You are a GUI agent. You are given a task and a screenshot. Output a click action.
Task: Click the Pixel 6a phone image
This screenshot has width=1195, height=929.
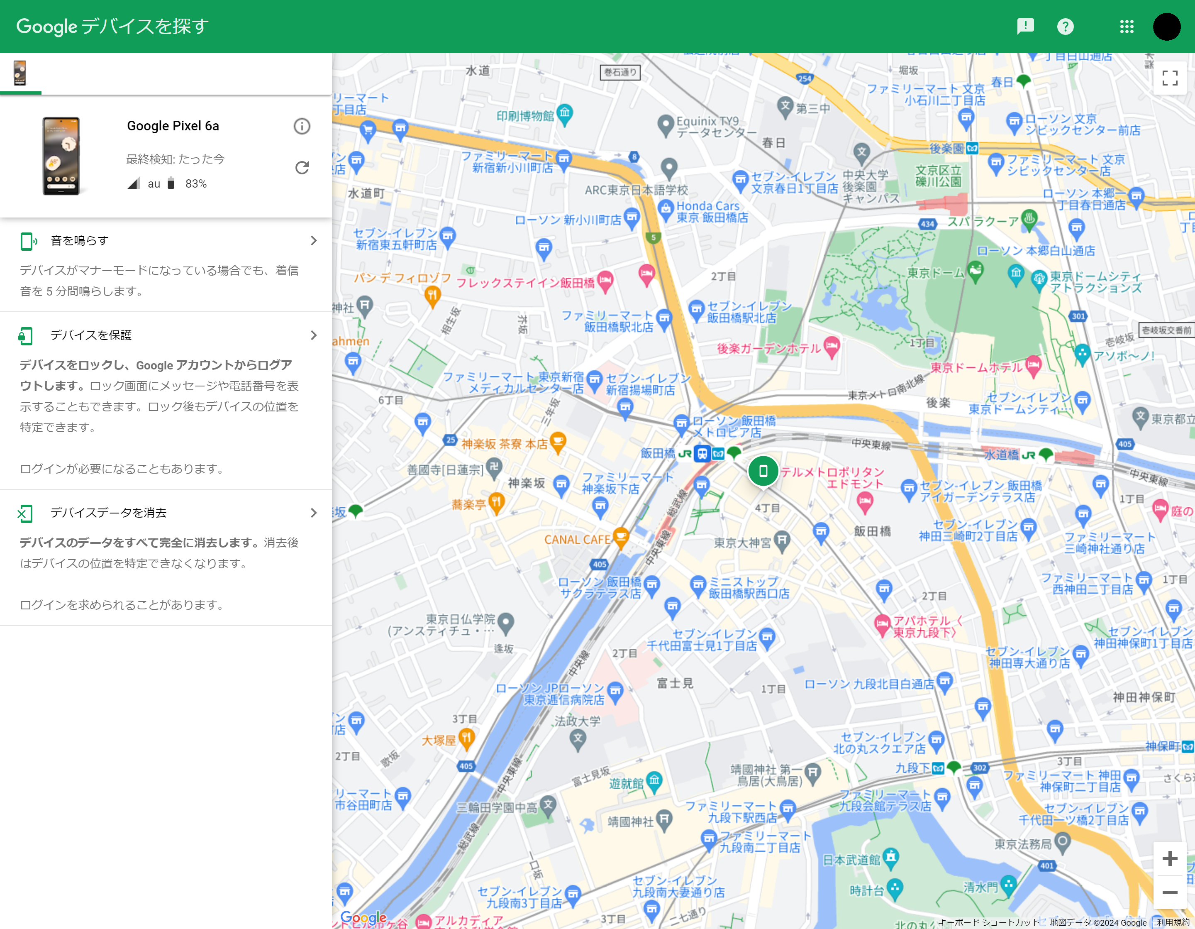click(x=62, y=156)
